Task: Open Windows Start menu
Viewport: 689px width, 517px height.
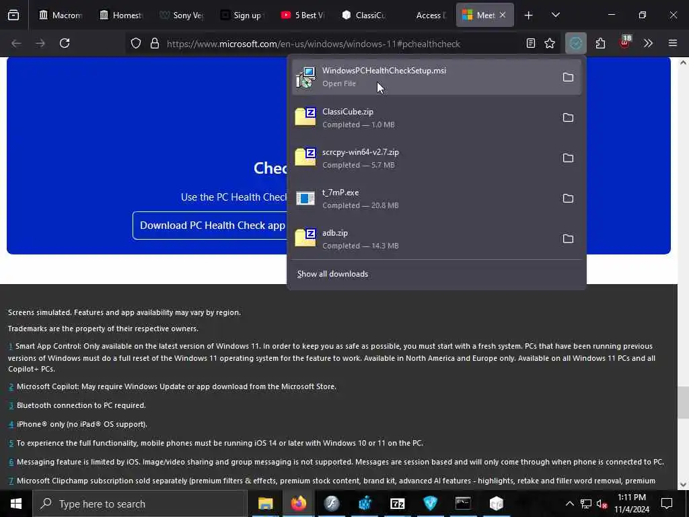Action: tap(16, 504)
